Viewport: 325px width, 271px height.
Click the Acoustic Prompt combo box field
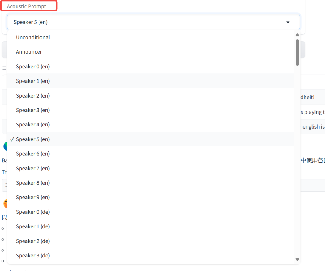(144, 22)
